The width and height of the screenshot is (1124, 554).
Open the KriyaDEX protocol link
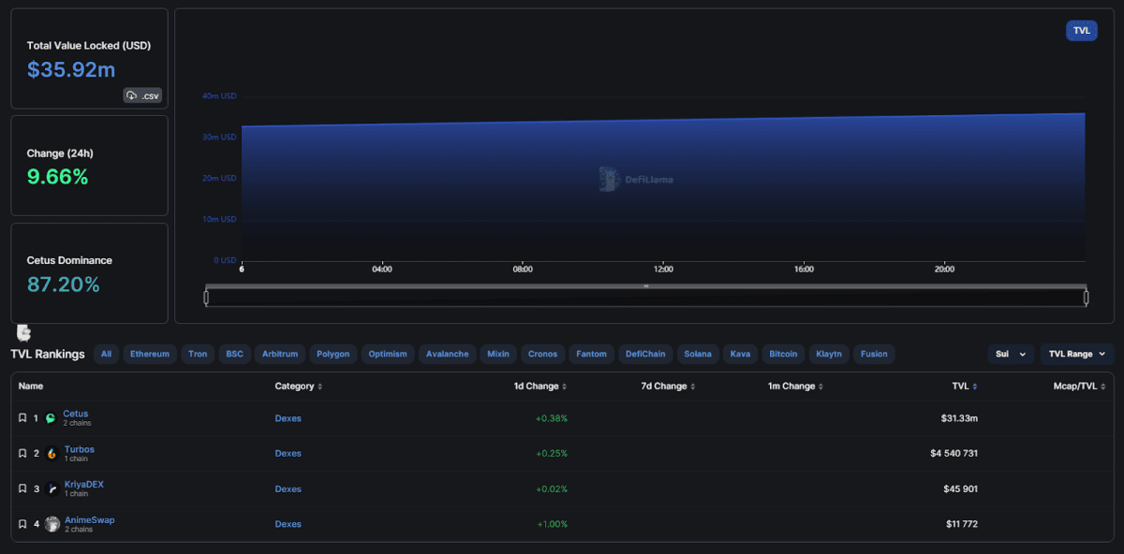[83, 484]
